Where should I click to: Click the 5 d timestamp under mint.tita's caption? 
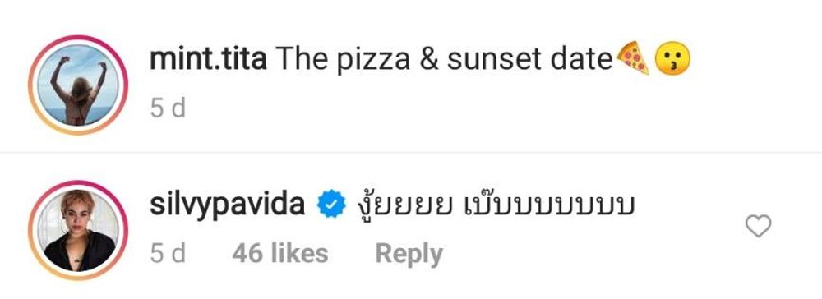click(168, 108)
